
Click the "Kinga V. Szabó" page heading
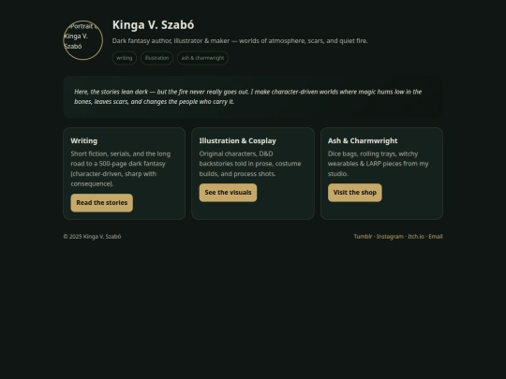point(153,25)
